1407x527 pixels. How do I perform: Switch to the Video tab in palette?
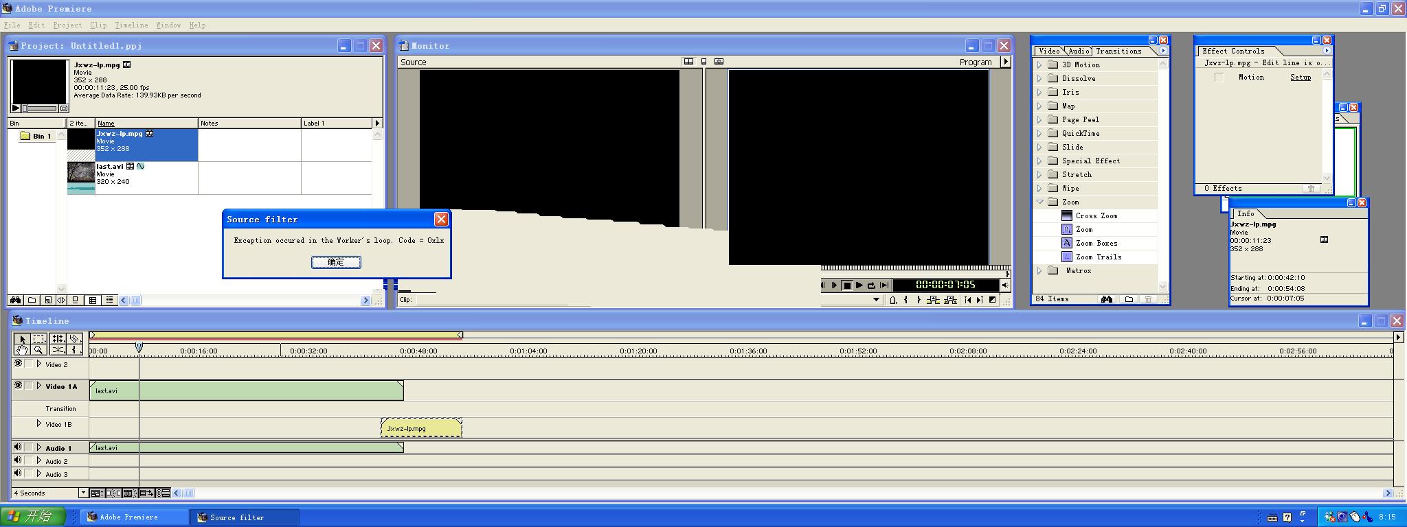tap(1049, 51)
